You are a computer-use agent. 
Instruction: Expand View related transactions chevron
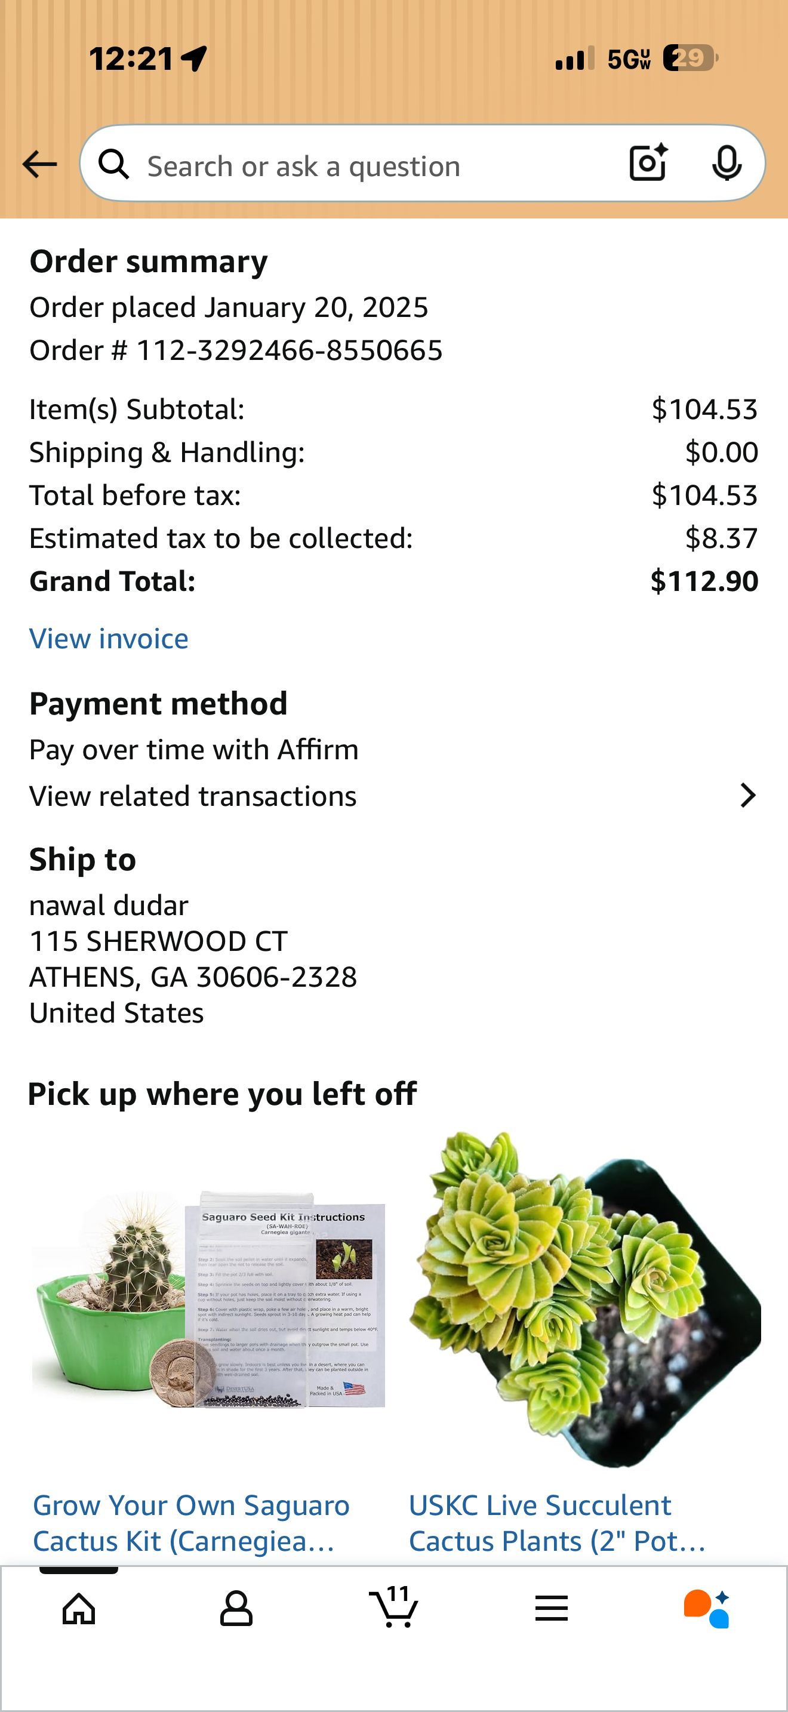pos(748,796)
